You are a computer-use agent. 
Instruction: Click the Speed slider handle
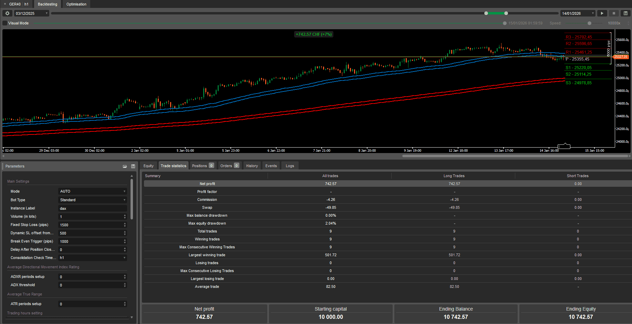click(x=589, y=23)
